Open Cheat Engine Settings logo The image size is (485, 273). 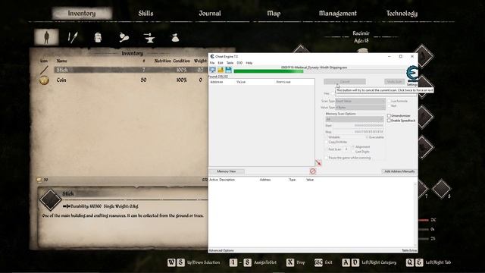click(412, 74)
